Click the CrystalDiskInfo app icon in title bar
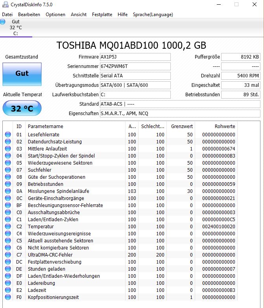This screenshot has height=308, width=264. (x=6, y=5)
